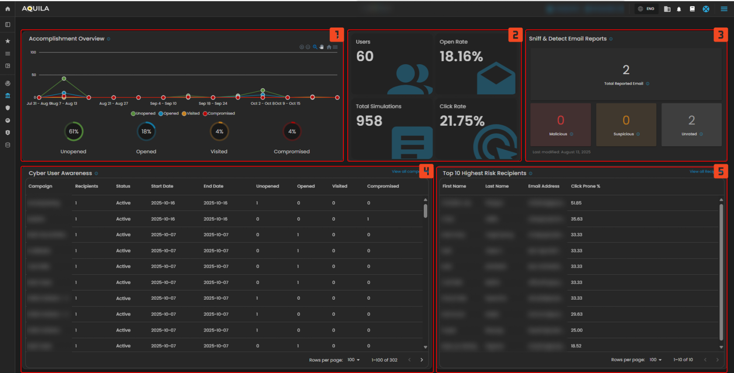Expand rows per page in Cyber User Awareness
The width and height of the screenshot is (734, 373).
point(354,360)
